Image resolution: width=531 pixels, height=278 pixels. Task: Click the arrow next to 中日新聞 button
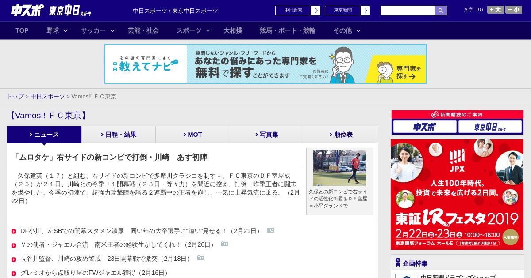[x=316, y=11]
